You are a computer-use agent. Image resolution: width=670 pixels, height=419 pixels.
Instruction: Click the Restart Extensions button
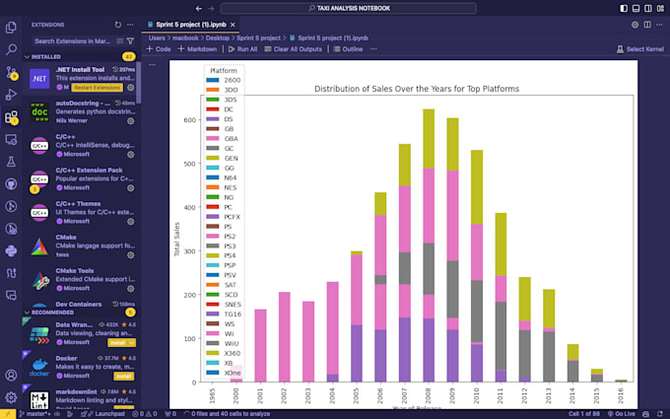pos(97,87)
